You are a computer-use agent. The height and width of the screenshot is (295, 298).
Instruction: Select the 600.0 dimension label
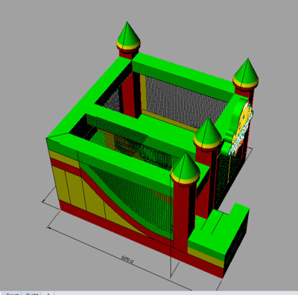pos(127,259)
